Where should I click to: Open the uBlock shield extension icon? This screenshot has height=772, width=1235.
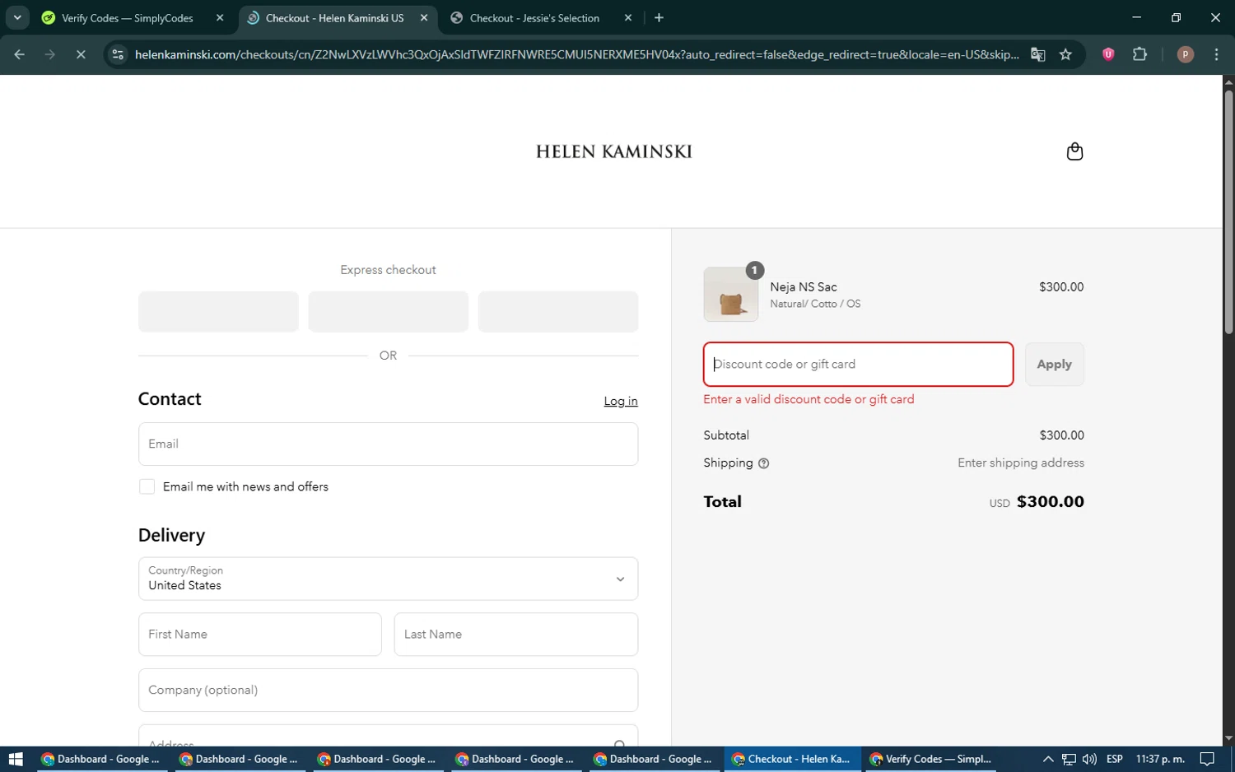tap(1108, 54)
